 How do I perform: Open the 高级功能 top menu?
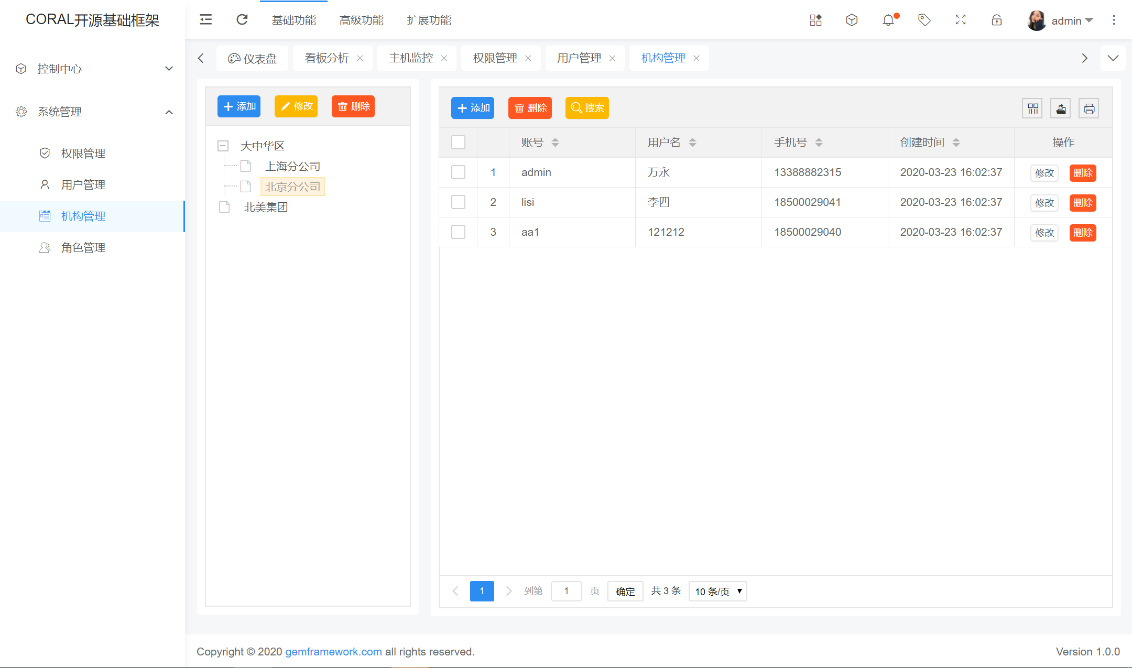(361, 20)
